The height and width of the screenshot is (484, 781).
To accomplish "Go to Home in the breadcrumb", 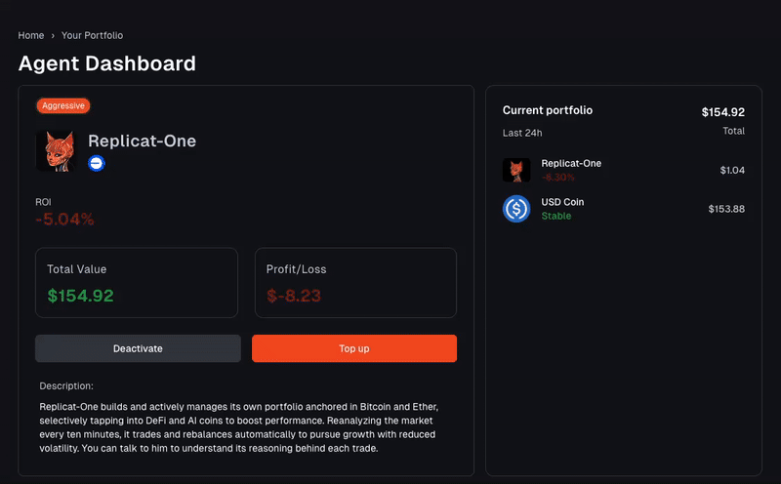I will tap(31, 35).
